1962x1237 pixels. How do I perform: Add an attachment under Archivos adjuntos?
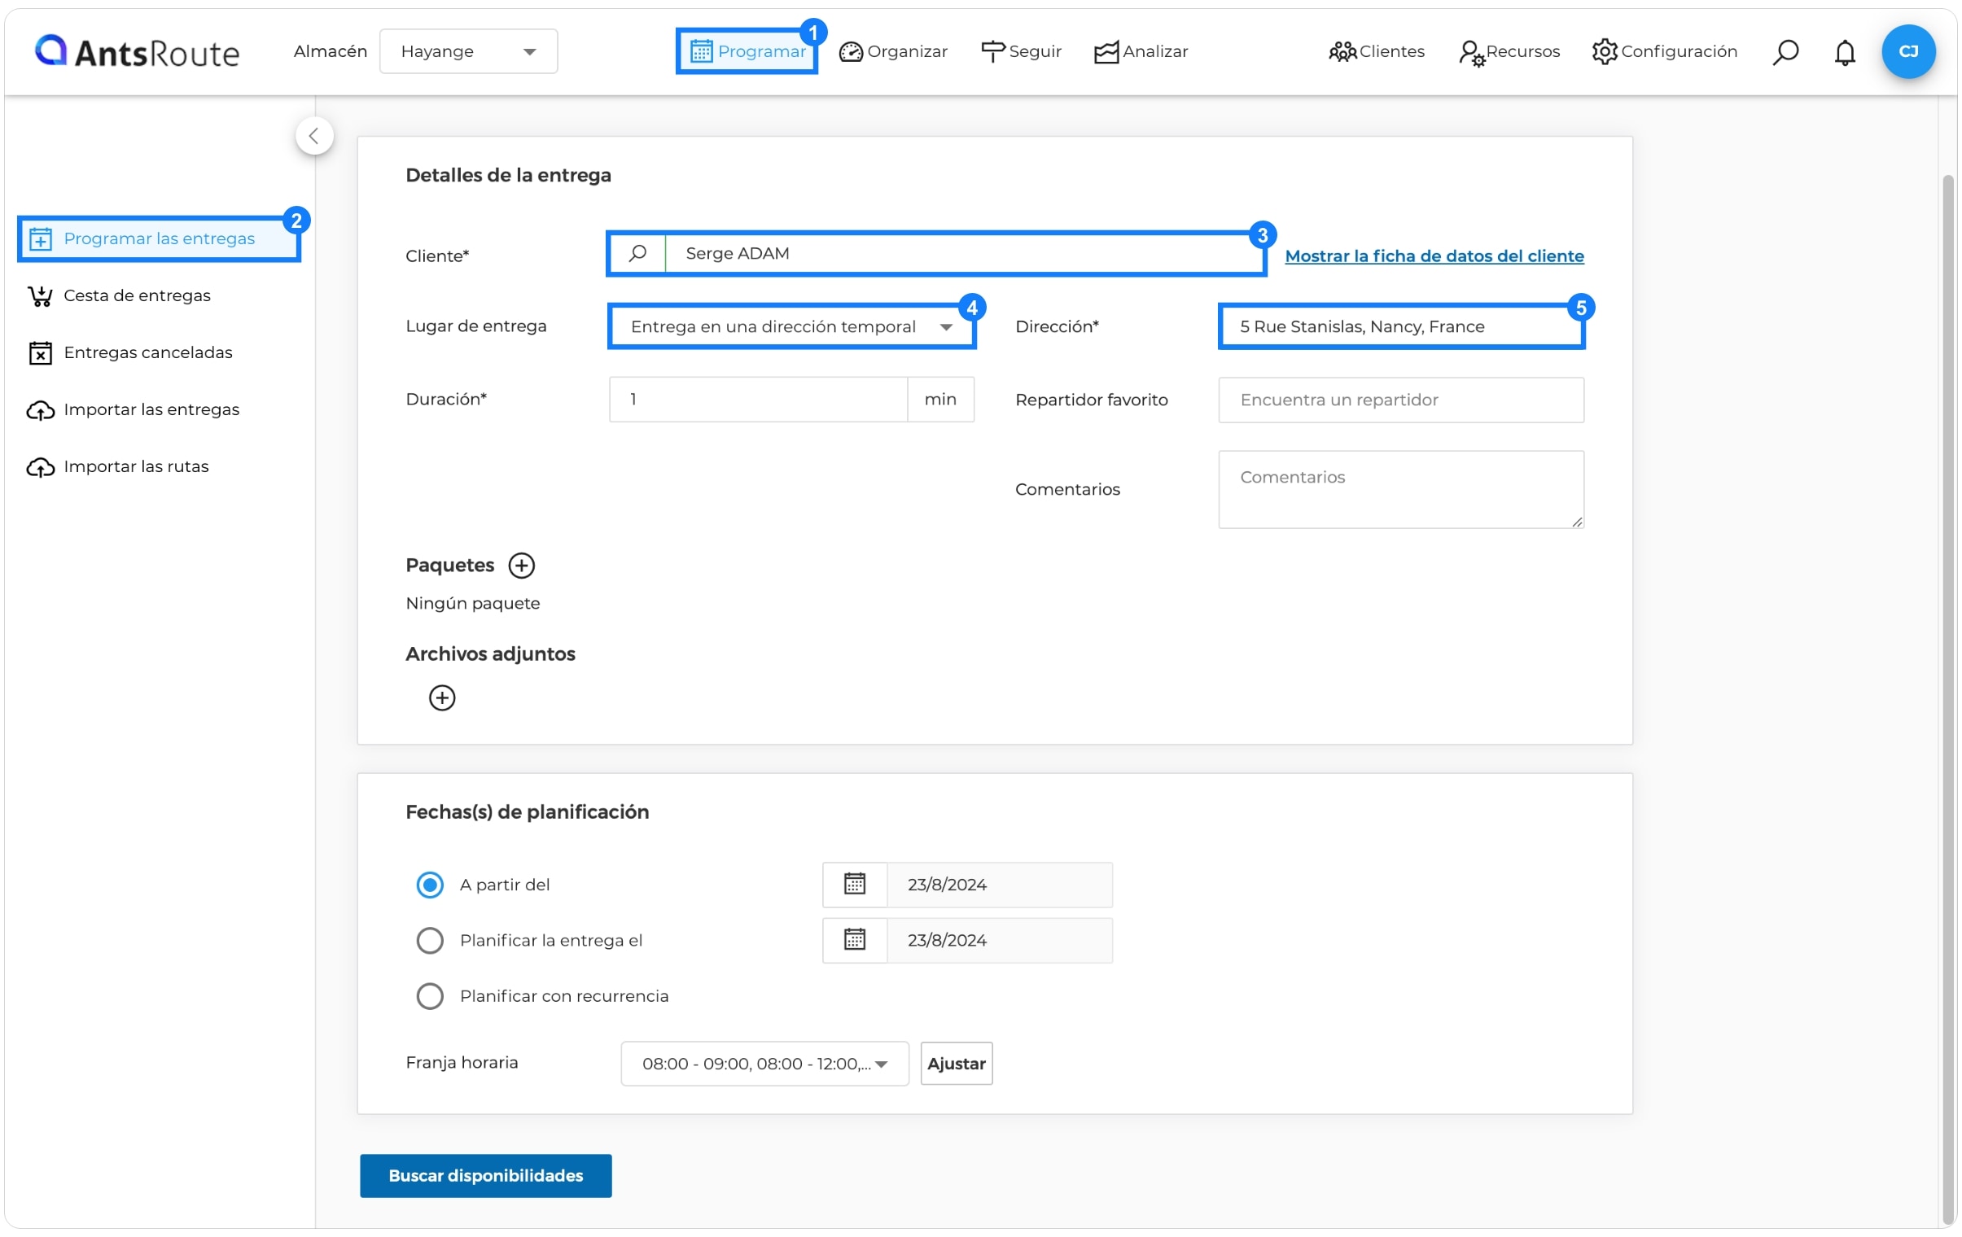442,698
